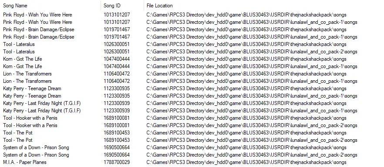The height and width of the screenshot is (167, 384).
Task: Select Song ID 1106400472 in pack-1 row
Action: [x=117, y=81]
